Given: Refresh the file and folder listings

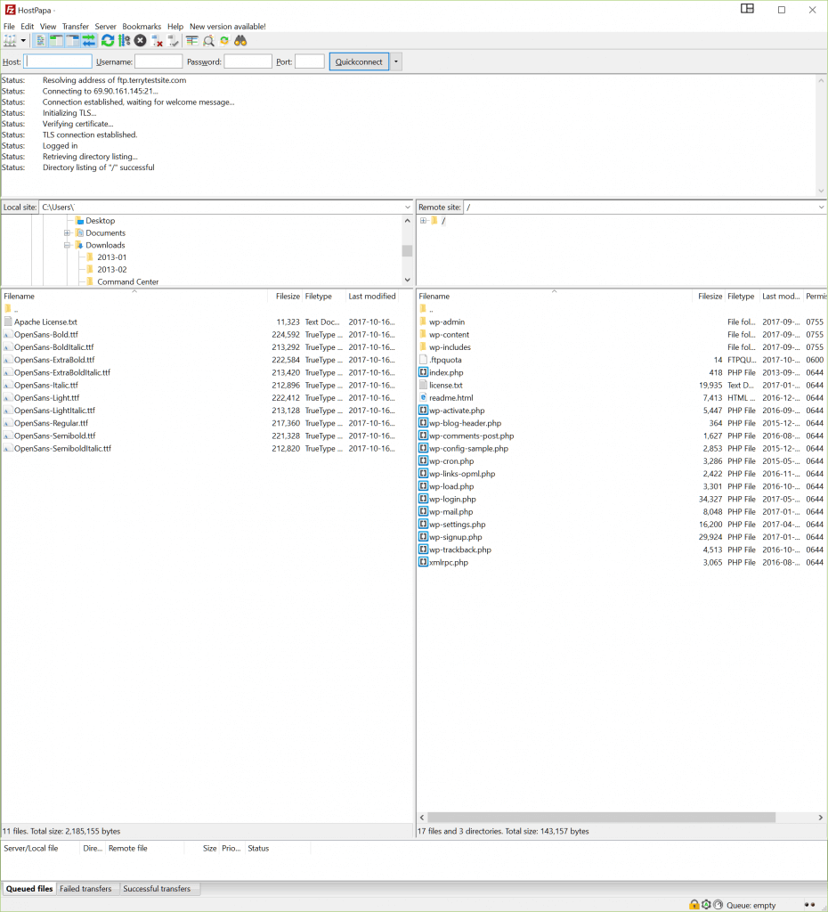Looking at the screenshot, I should (x=106, y=40).
